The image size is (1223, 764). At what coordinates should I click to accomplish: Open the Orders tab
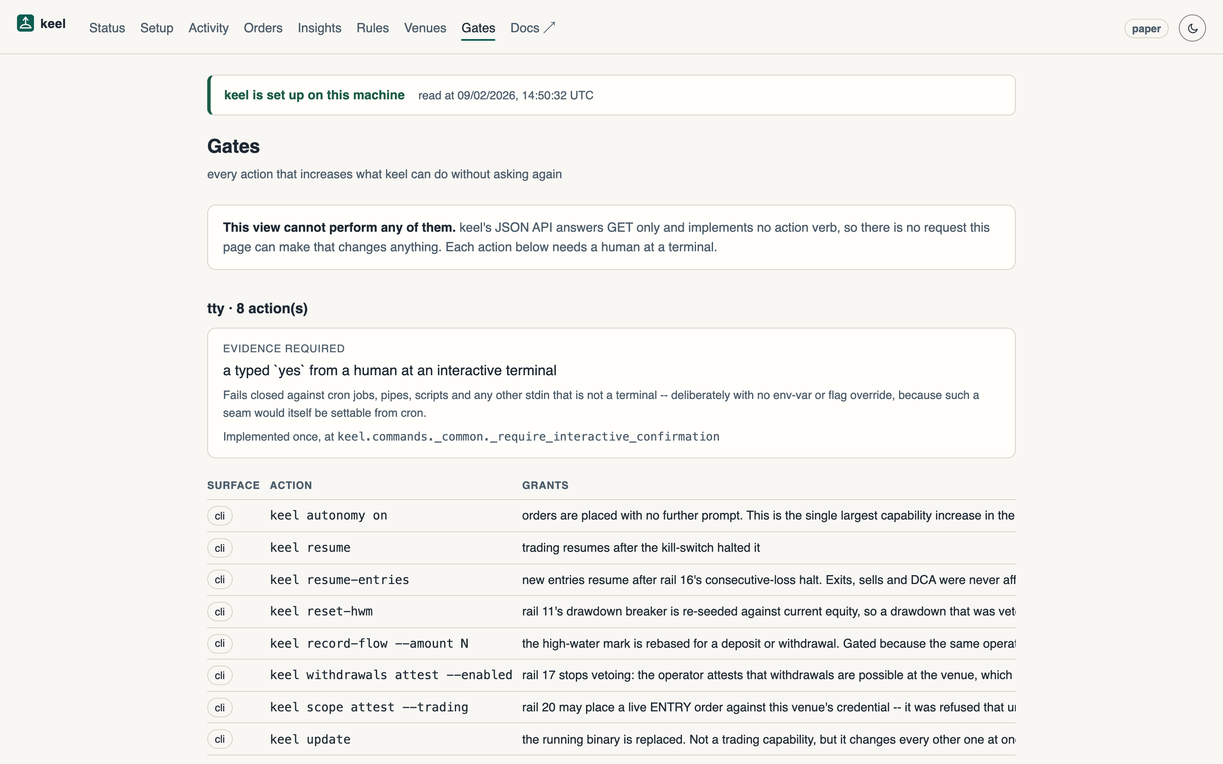pyautogui.click(x=263, y=28)
